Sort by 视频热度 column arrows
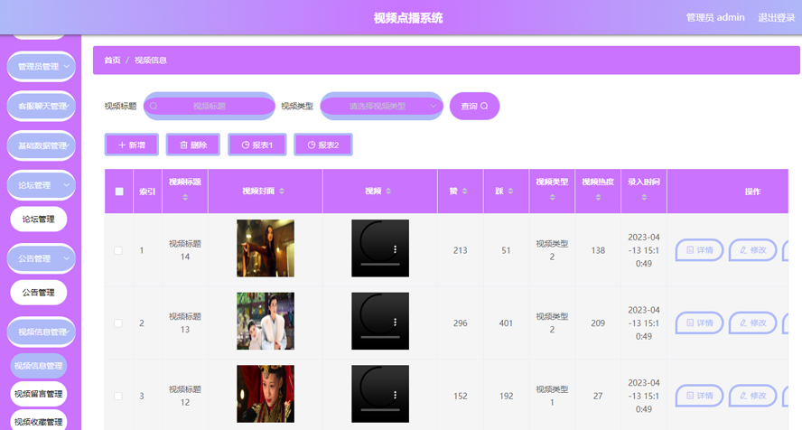Image resolution: width=802 pixels, height=430 pixels. coord(598,197)
